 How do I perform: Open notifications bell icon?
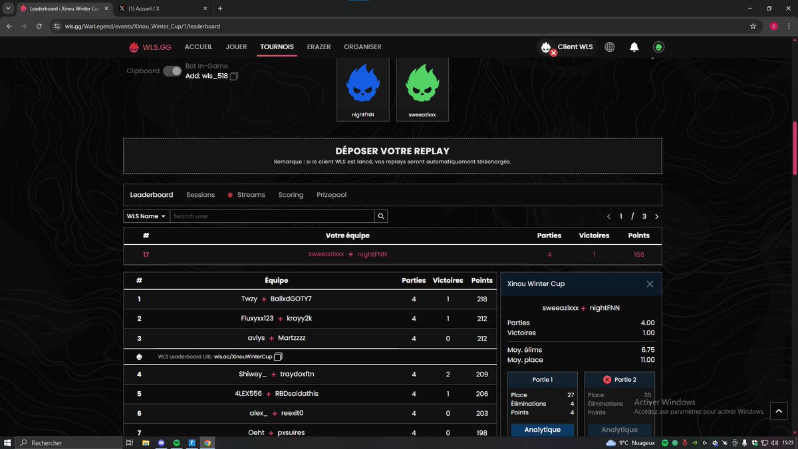pos(634,47)
